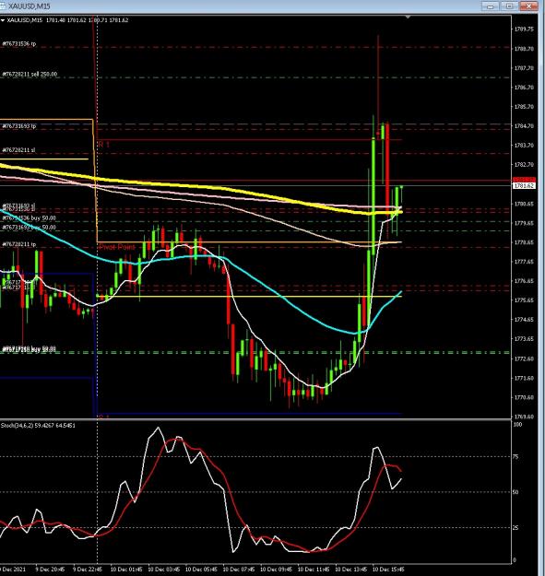Viewport: 545px width, 576px height.
Task: Close the XAUUSD,M15 chart window
Action: (528, 6)
